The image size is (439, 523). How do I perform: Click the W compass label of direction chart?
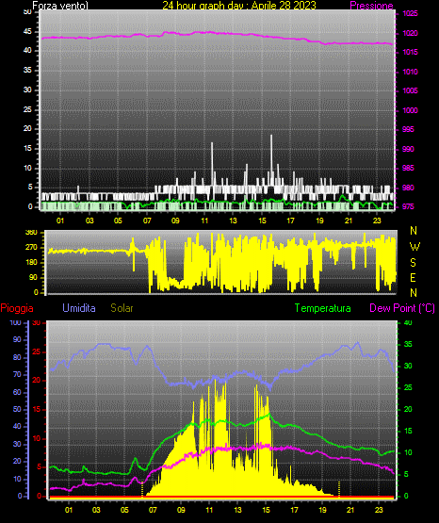pos(415,247)
